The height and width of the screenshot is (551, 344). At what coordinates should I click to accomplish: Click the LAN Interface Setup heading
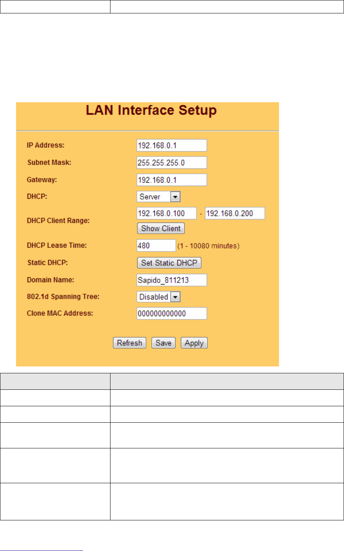151,110
